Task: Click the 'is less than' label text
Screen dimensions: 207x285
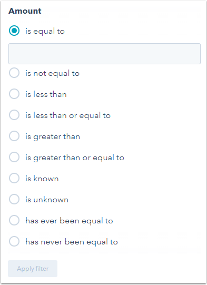Action: [46, 94]
